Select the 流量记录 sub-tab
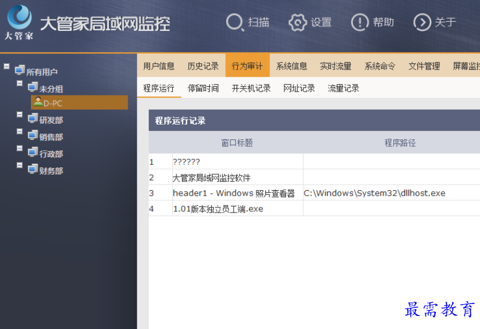Screen dimensions: 480x329 click(x=344, y=88)
